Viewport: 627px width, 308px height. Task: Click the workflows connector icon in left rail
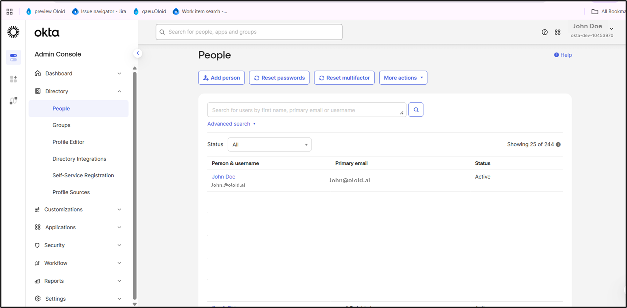(13, 101)
